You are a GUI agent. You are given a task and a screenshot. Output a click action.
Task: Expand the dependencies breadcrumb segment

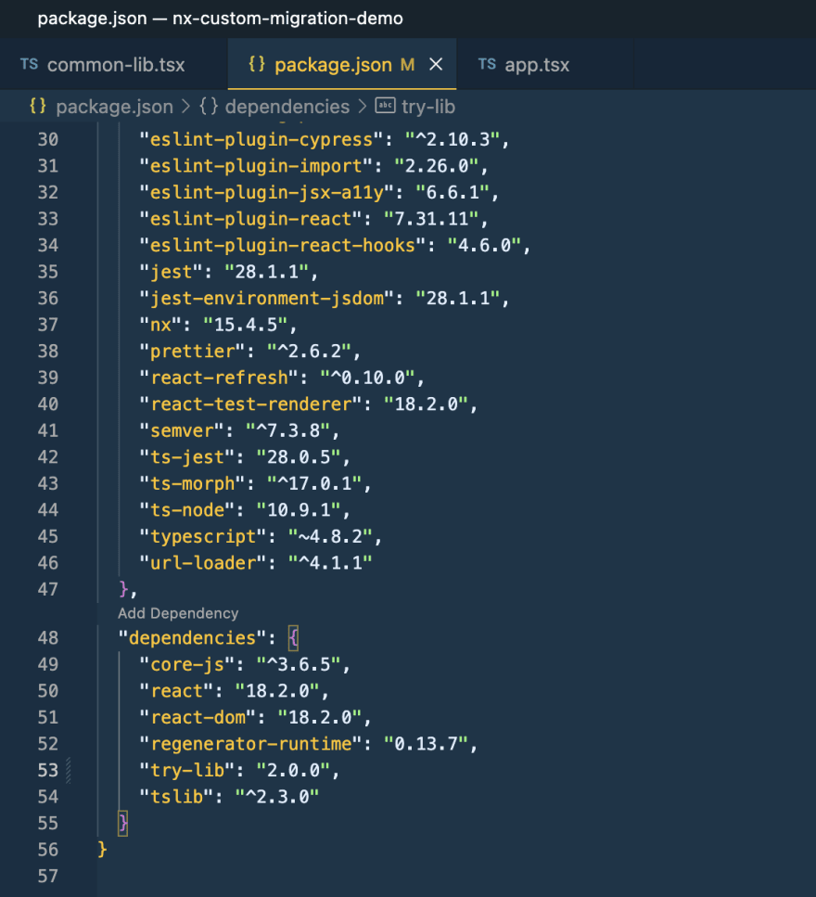[287, 107]
